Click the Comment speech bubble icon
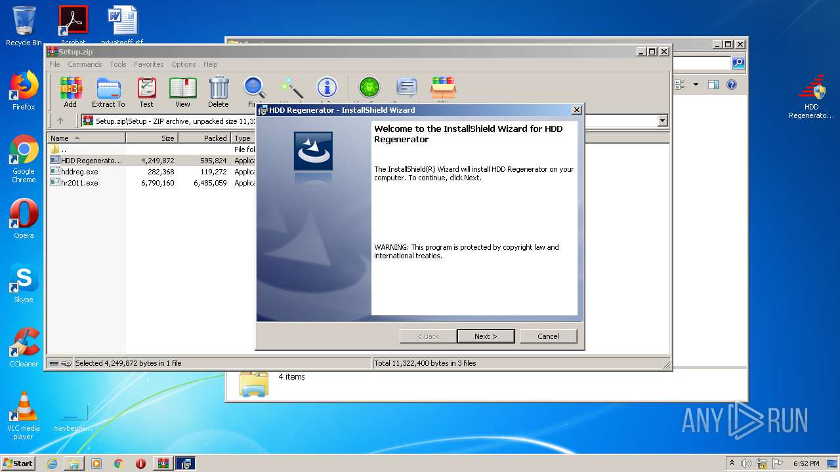Screen dimensions: 840x472 click(407, 88)
